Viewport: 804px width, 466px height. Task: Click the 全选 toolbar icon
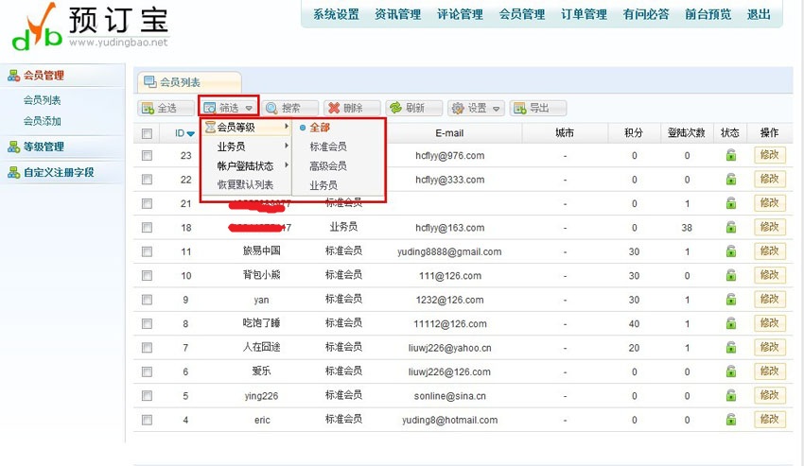tap(148, 108)
